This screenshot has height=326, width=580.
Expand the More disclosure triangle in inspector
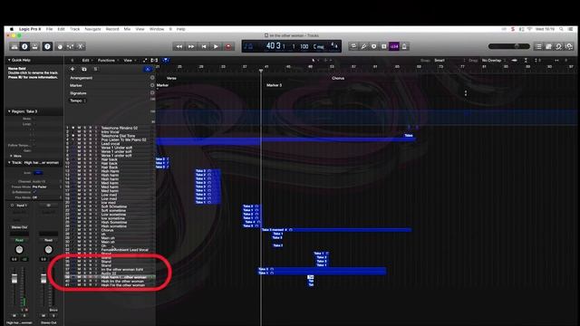tap(11, 156)
